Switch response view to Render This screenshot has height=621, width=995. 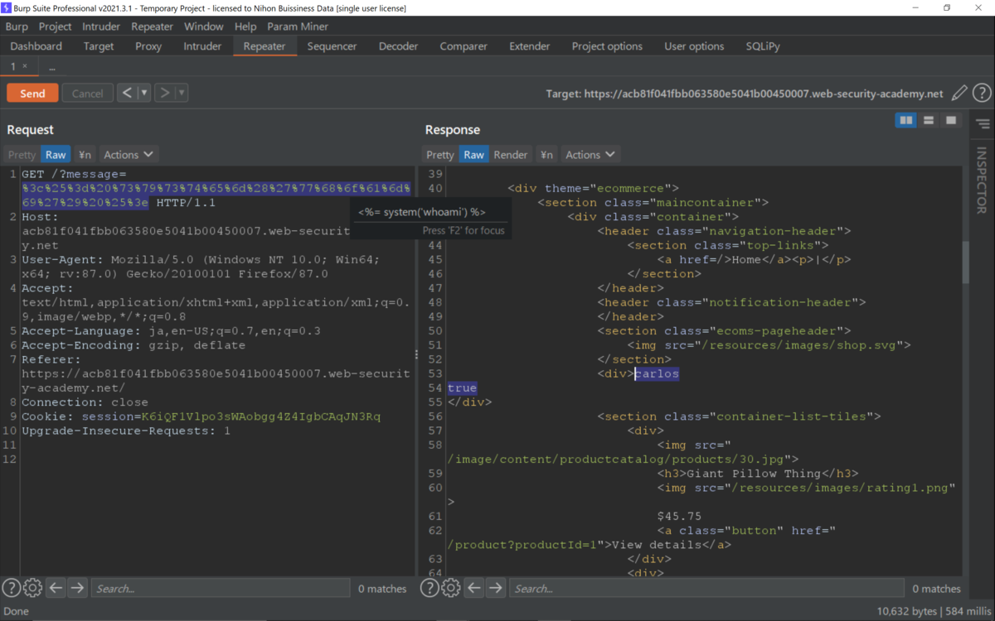point(511,155)
